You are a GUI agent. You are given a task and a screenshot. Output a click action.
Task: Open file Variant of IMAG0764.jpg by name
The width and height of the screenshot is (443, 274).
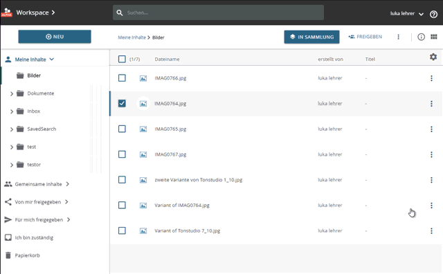click(x=182, y=205)
